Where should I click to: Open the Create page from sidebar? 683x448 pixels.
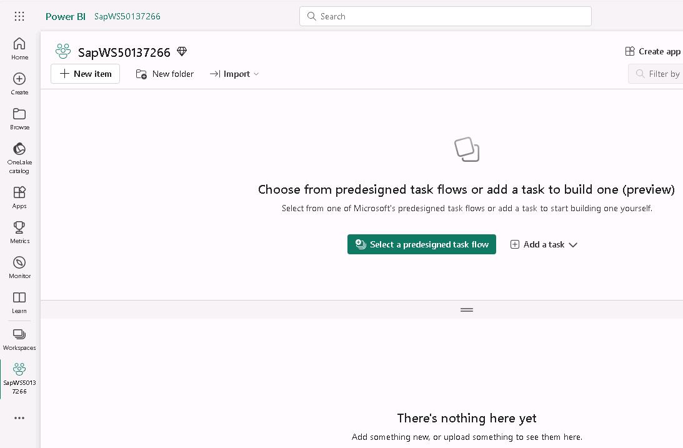[19, 84]
